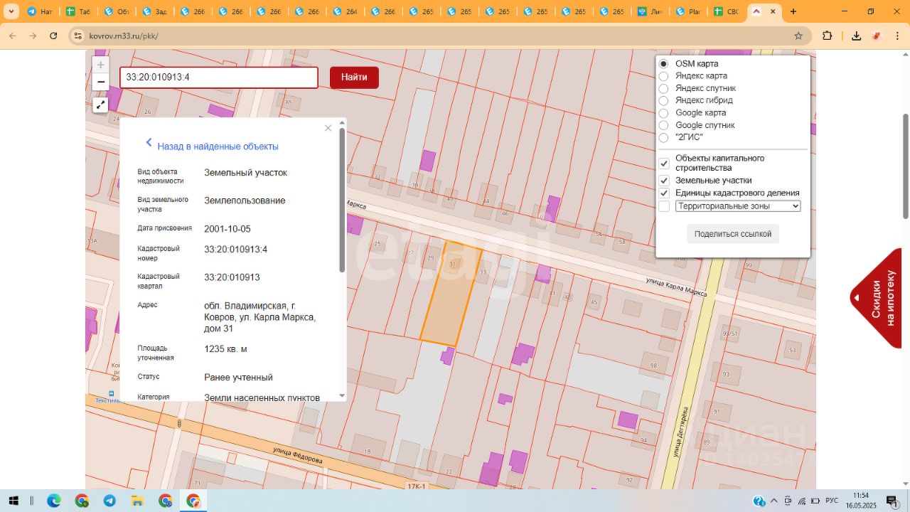Uncheck Земельные участки layer checkbox

coord(664,181)
